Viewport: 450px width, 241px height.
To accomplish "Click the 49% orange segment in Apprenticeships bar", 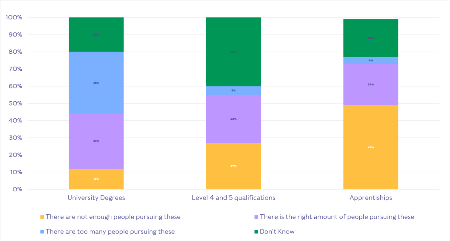I will [x=371, y=147].
